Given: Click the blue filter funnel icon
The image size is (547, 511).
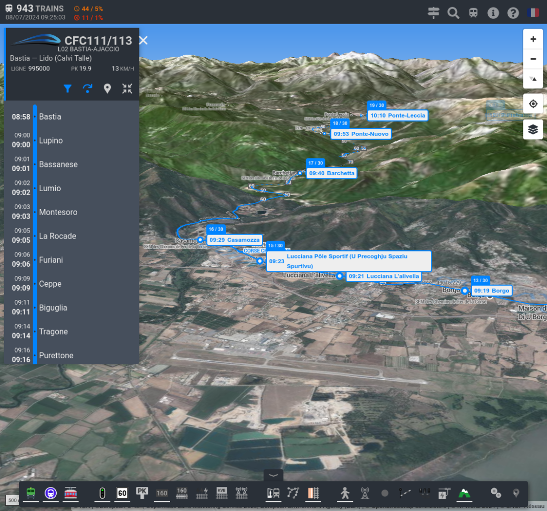Looking at the screenshot, I should coord(67,89).
